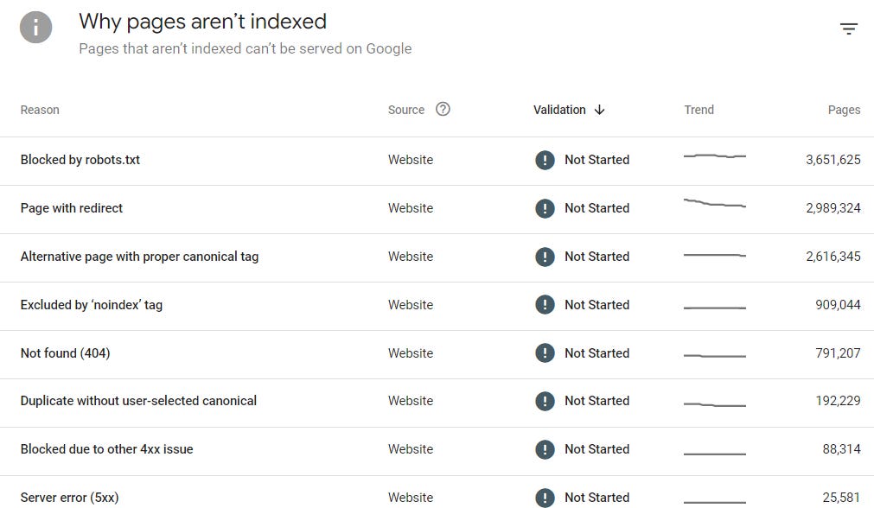Click Website source in Page with redirect row
This screenshot has height=508, width=874.
click(411, 208)
